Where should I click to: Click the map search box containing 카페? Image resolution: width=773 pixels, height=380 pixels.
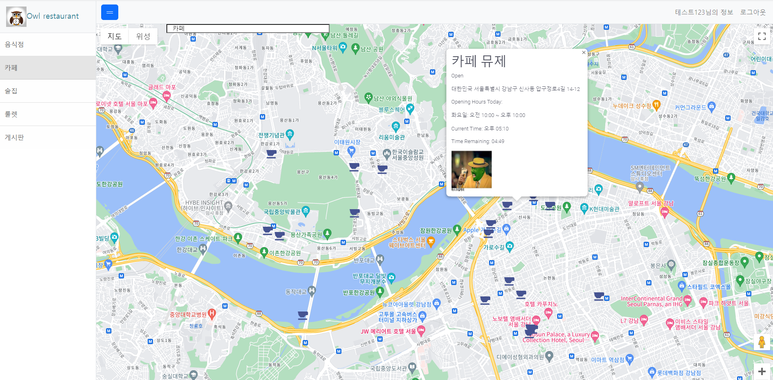[x=248, y=28]
